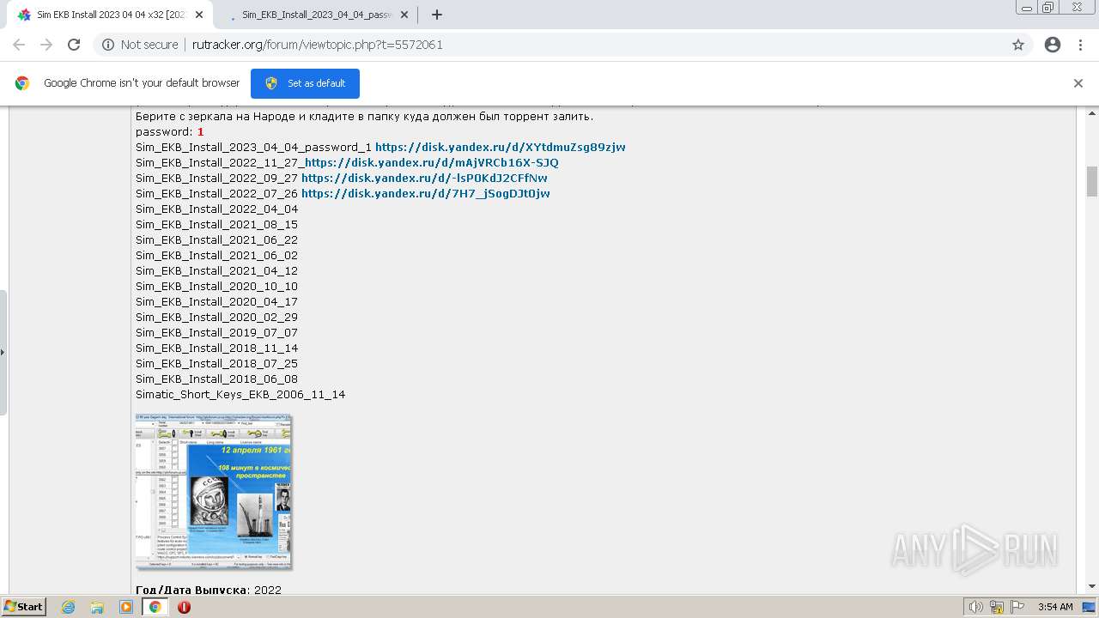Image resolution: width=1099 pixels, height=618 pixels.
Task: Click the Год/Дата Выпуска: 2022 line
Action: [x=209, y=590]
